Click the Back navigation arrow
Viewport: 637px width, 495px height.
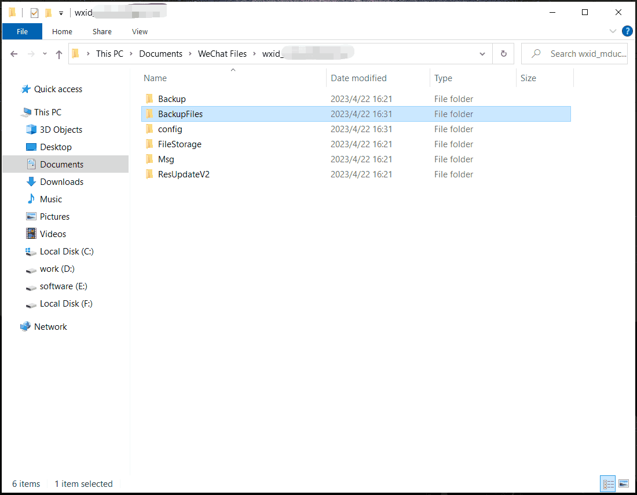(14, 53)
